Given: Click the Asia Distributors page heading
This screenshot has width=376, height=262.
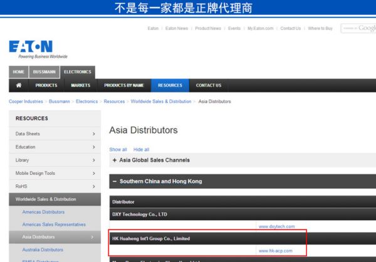Looking at the screenshot, I should coord(144,130).
